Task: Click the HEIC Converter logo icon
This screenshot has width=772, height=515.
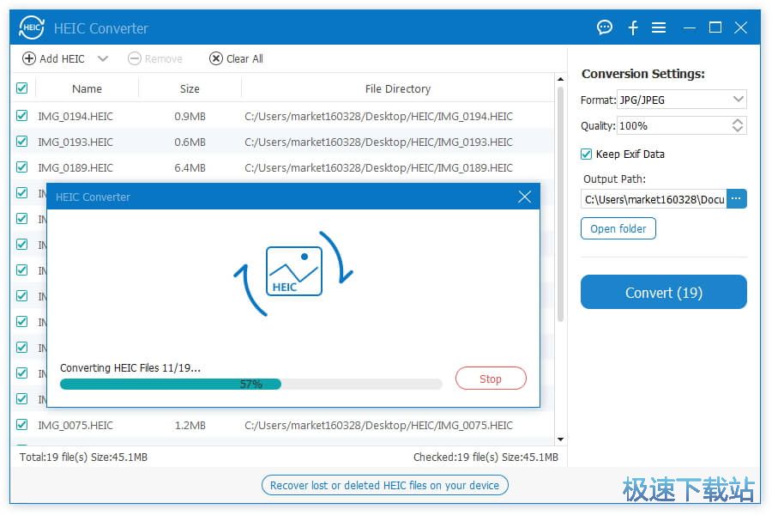Action: click(32, 28)
